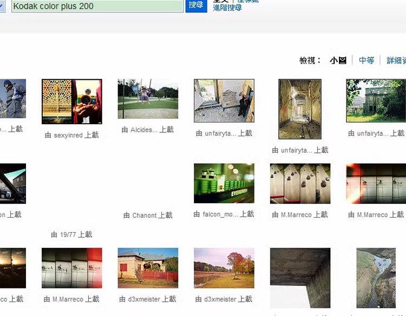Open the M.Marreco tiled wall photo with red flare
Image resolution: width=406 pixels, height=316 pixels.
[376, 184]
